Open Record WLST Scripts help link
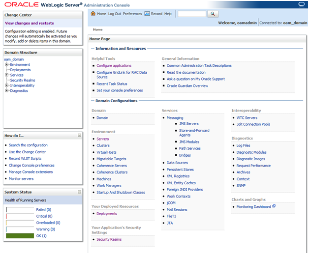This screenshot has height=254, width=309. point(25,159)
